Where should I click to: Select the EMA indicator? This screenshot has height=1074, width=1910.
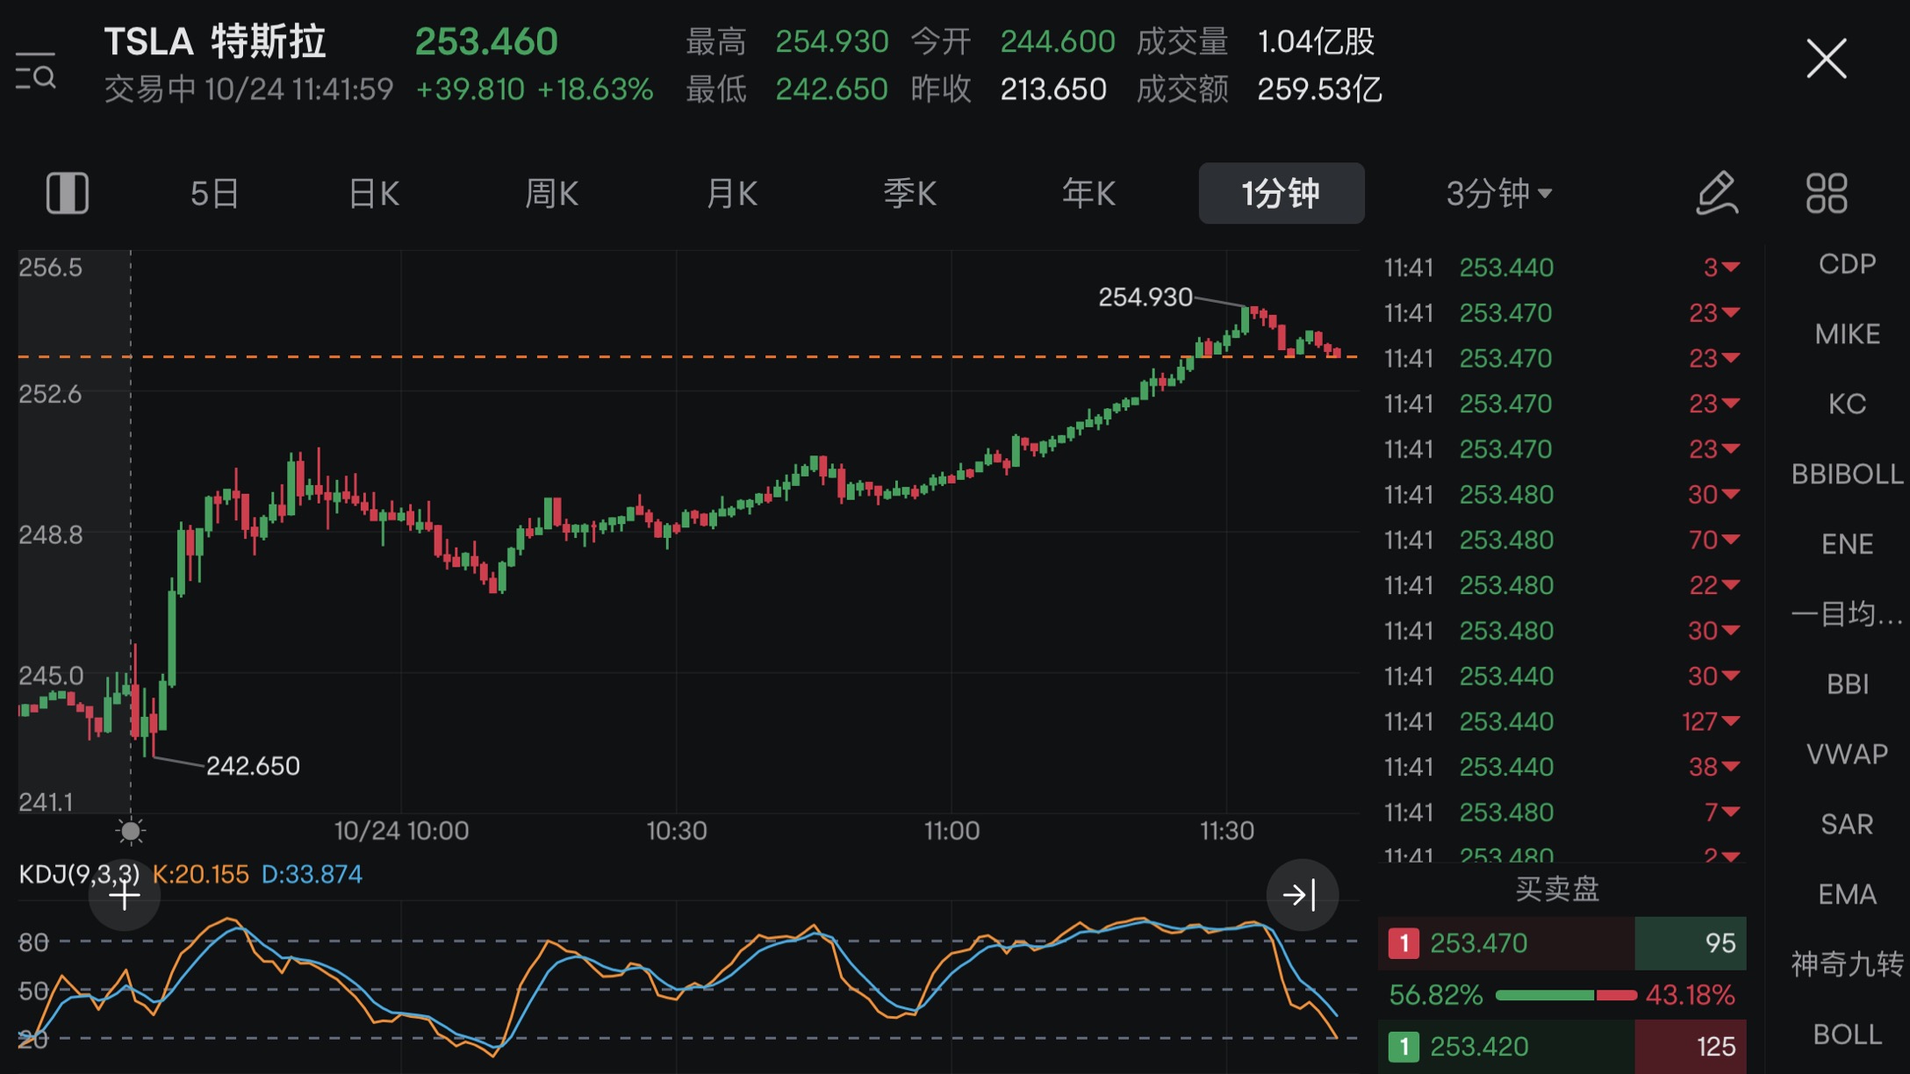point(1847,894)
